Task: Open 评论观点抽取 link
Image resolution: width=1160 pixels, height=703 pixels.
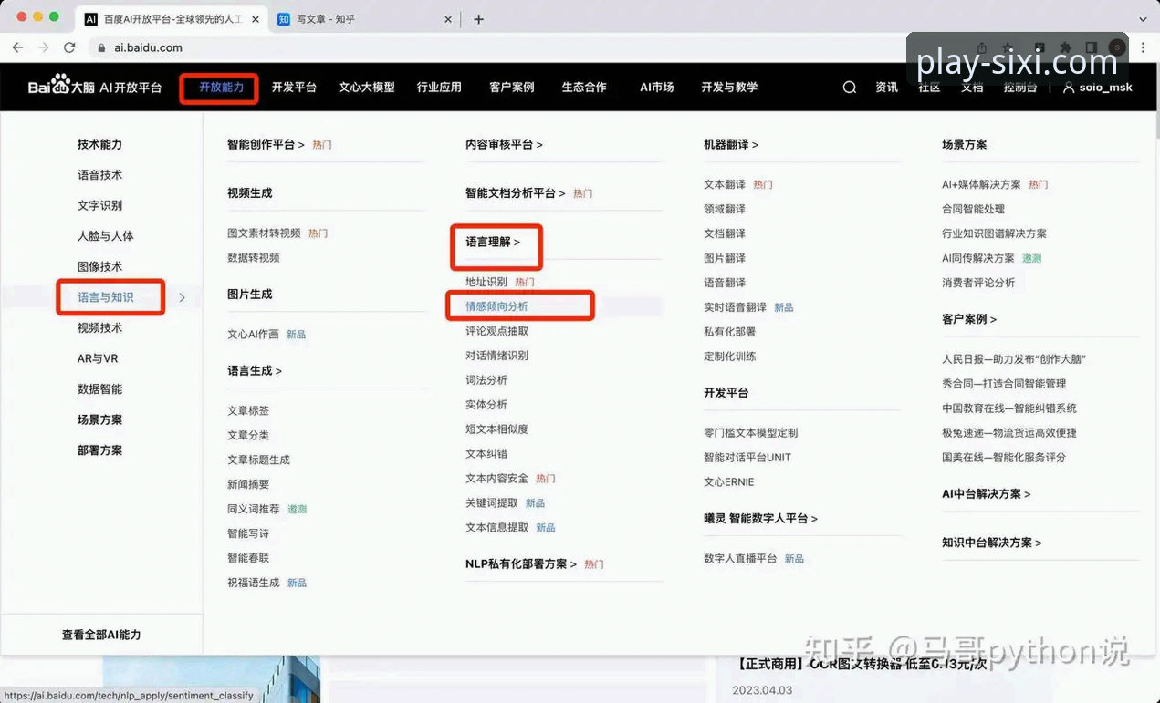Action: [496, 331]
